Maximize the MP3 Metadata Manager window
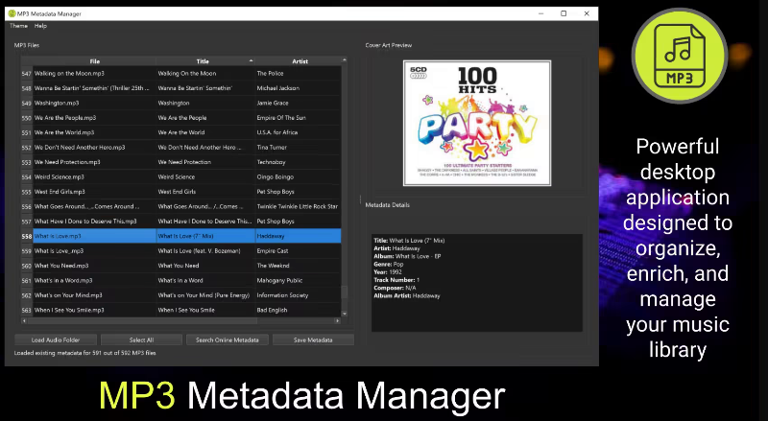The image size is (768, 421). point(563,13)
